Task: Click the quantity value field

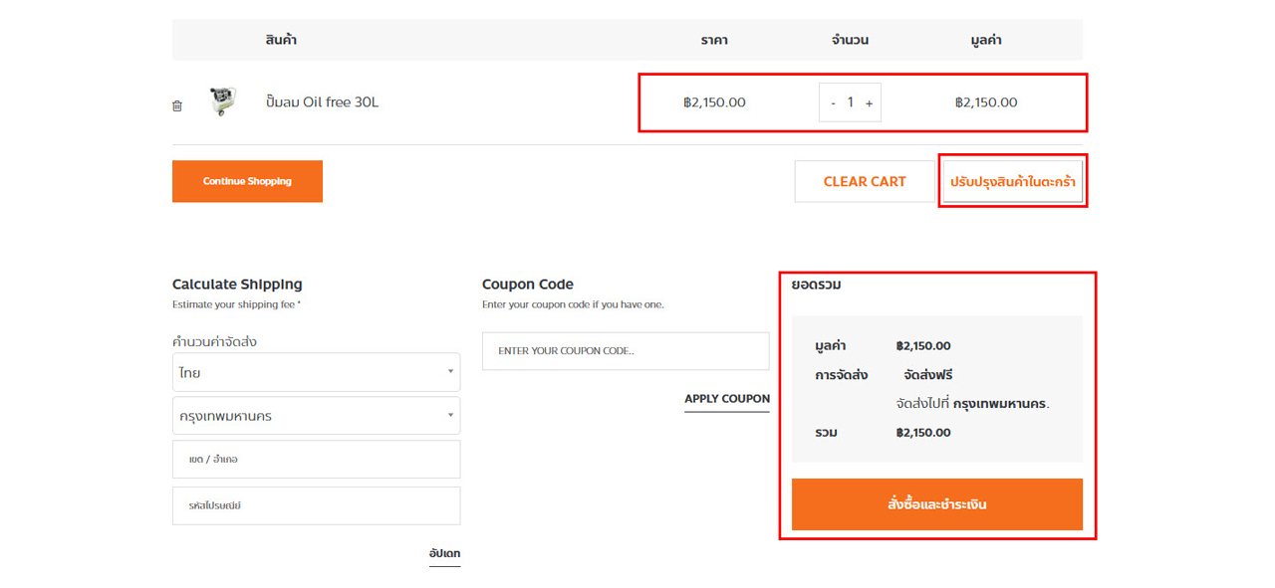Action: coord(851,102)
